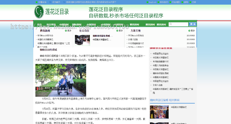Open 中国机长预售破亿 under 腾讯新闻

[45, 40]
